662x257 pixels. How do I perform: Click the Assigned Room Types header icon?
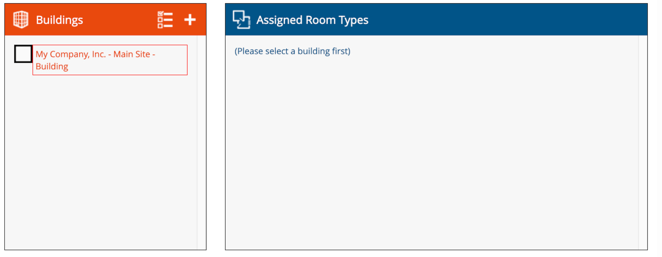point(242,20)
